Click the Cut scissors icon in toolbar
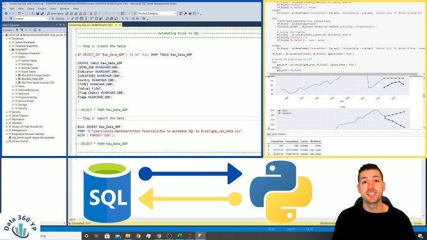Screen dimensions: 427x240 pyautogui.click(x=91, y=13)
